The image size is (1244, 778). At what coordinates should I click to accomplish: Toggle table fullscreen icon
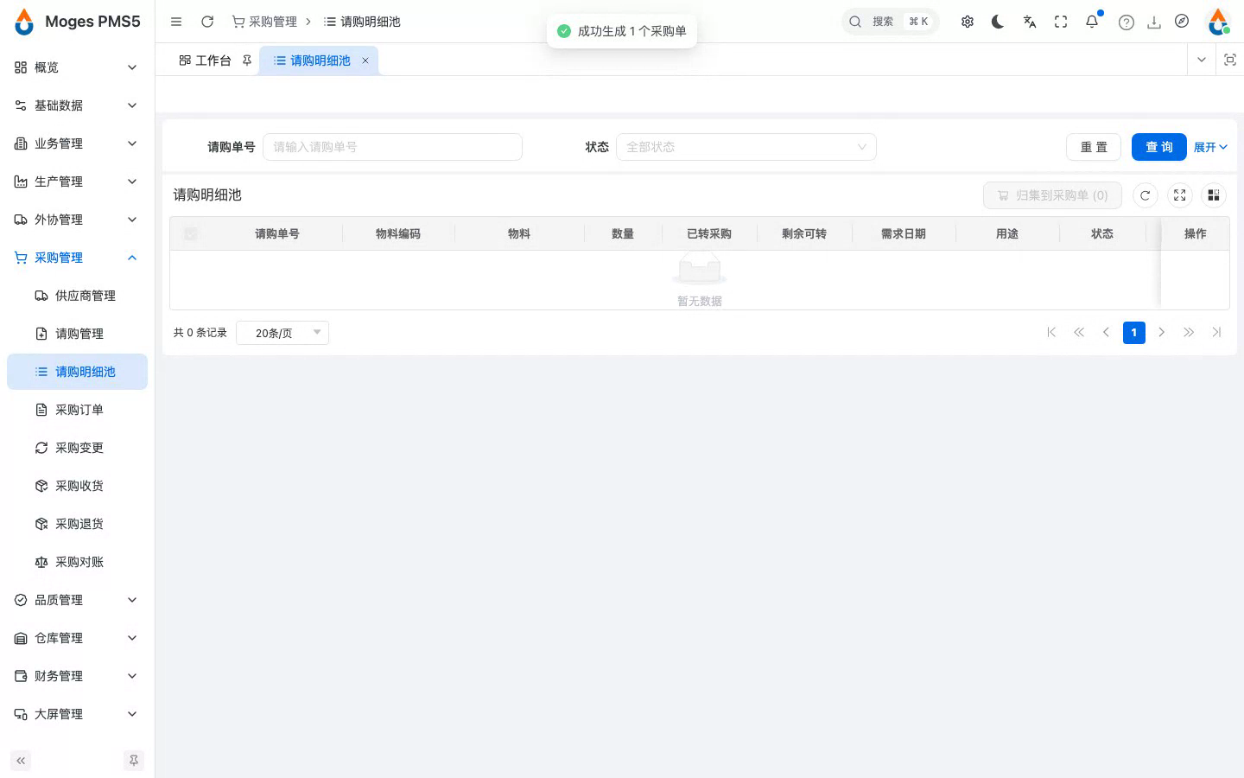(x=1179, y=195)
